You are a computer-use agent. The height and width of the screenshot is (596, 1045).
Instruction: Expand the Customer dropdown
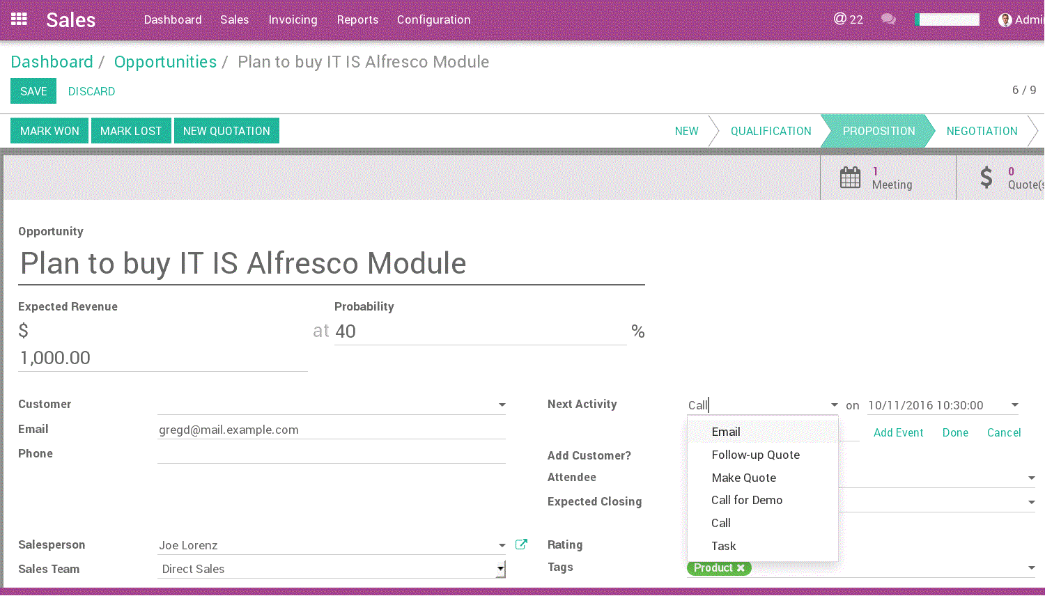[502, 405]
